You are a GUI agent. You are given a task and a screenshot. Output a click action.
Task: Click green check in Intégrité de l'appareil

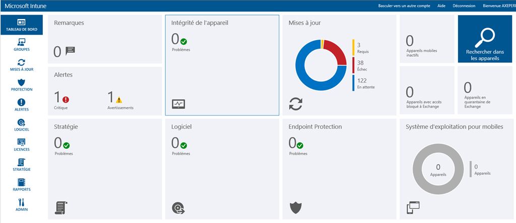[x=183, y=42]
